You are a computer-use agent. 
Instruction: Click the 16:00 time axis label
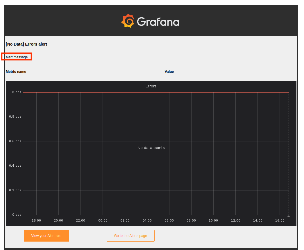pyautogui.click(x=280, y=220)
